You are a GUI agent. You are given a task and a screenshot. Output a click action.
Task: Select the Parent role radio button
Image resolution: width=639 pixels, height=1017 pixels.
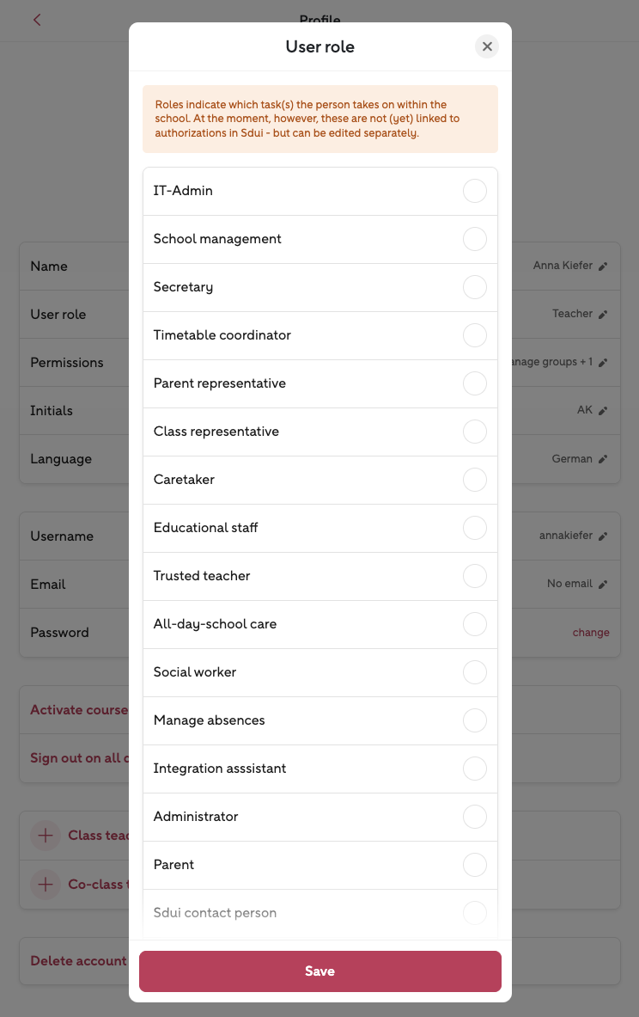(474, 865)
